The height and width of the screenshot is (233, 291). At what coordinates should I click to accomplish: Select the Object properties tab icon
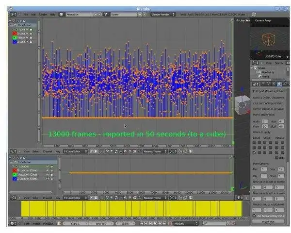279,84
